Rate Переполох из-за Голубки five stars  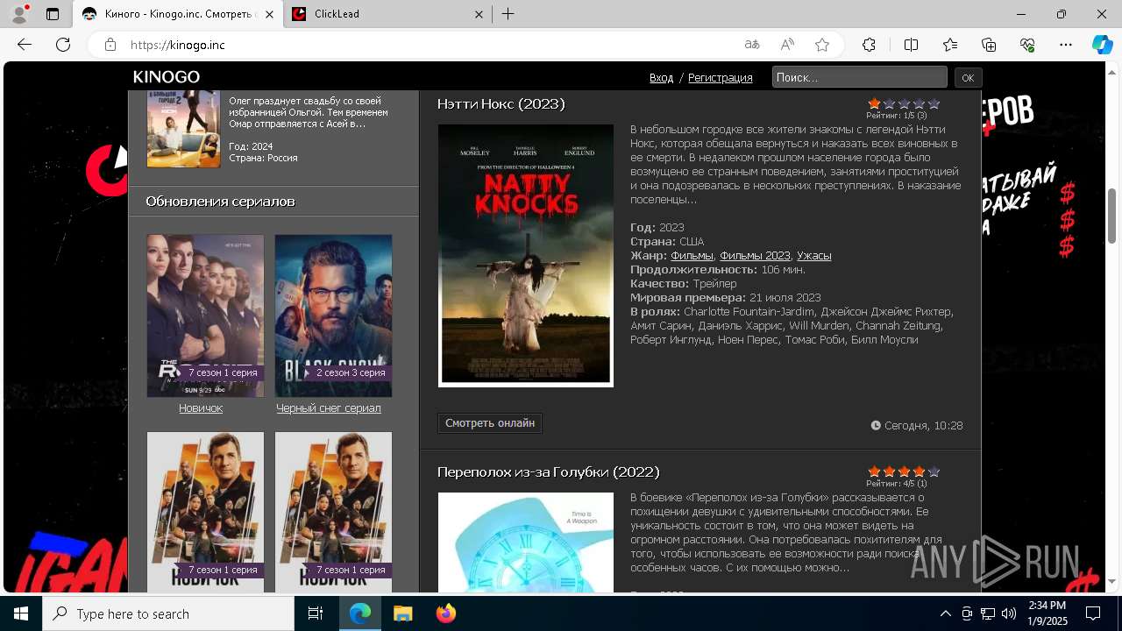pos(934,471)
